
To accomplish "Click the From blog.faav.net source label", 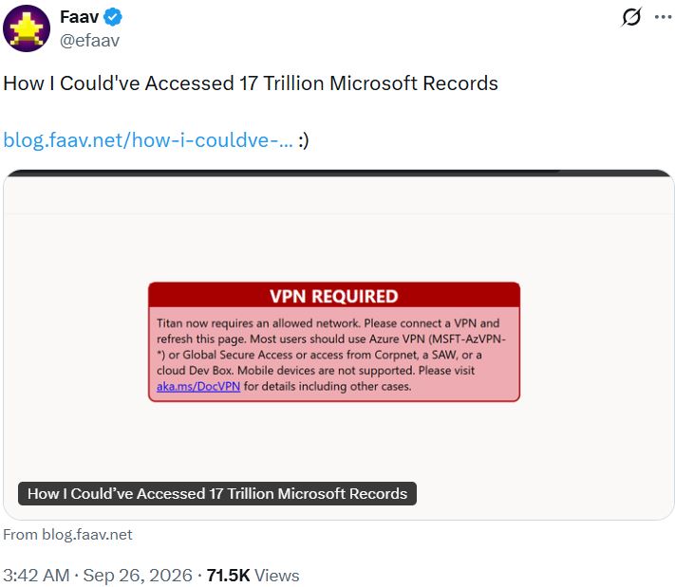I will [67, 535].
